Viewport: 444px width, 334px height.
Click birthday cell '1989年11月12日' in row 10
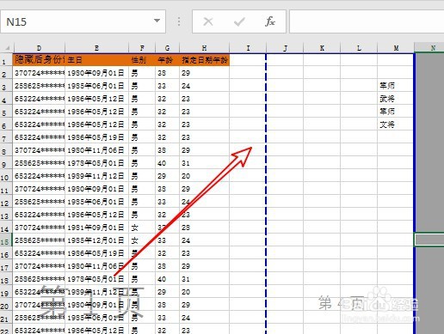point(97,176)
